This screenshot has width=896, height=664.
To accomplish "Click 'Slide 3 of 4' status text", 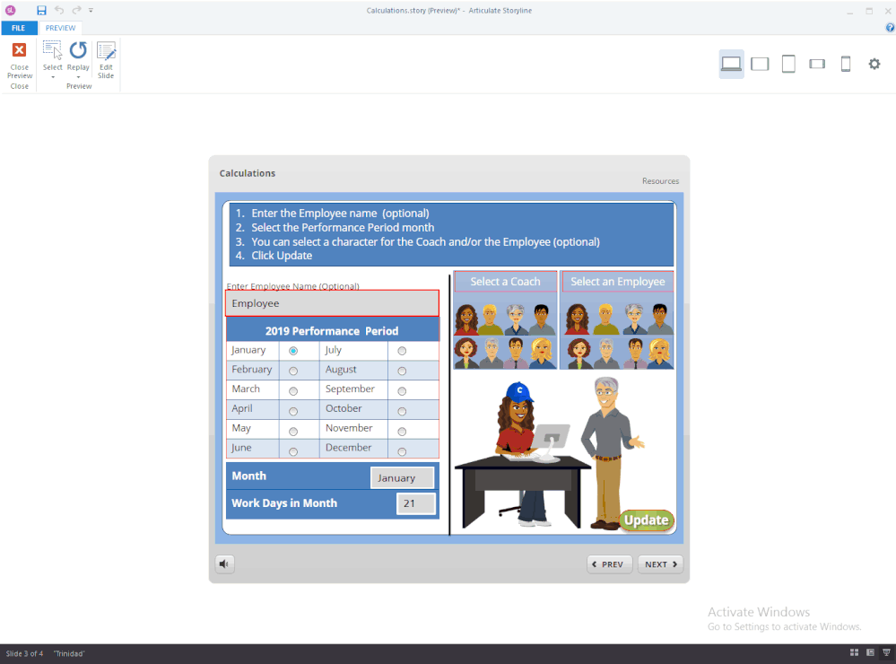I will coord(24,653).
